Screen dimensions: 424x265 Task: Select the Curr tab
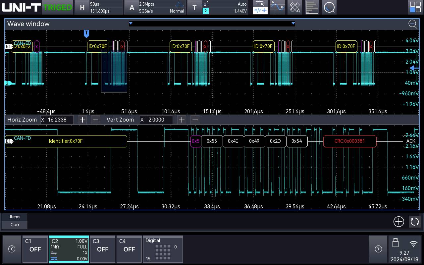[14, 225]
